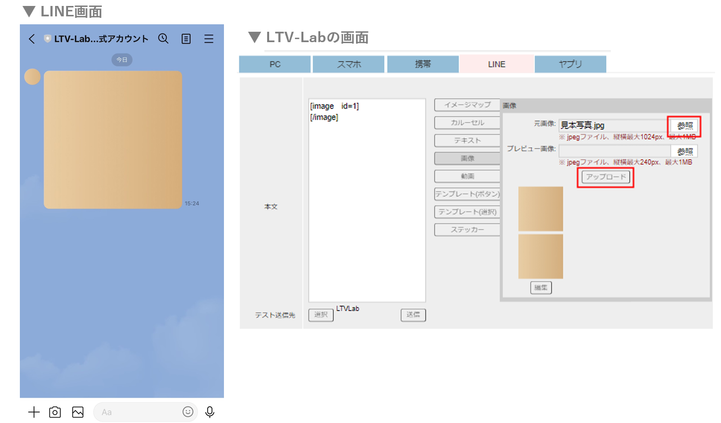Viewport: 721px width, 423px height.
Task: Tap the image message in LINE chat
Action: [x=113, y=139]
